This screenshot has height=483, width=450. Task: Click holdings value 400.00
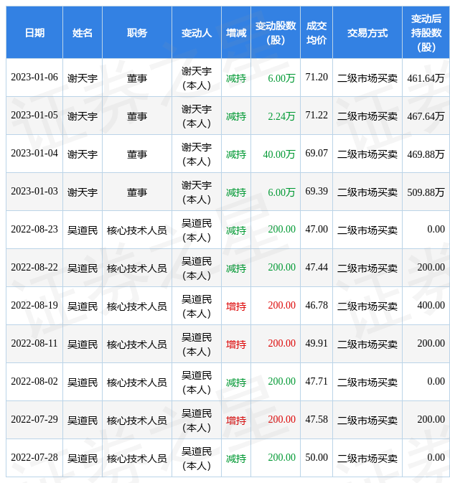pyautogui.click(x=431, y=305)
